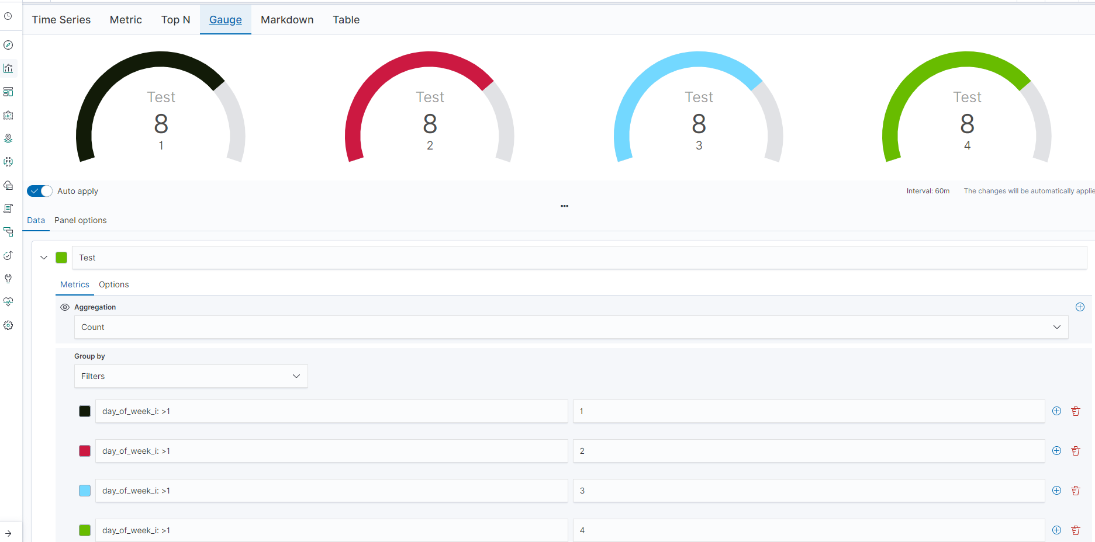Open Dashboards from the sidebar
The image size is (1095, 542).
(9, 92)
